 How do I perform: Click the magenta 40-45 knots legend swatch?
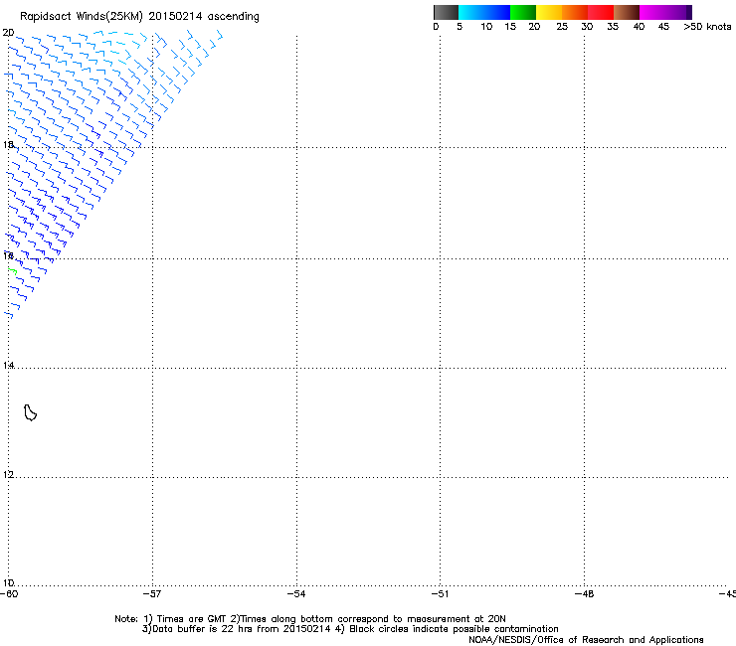pos(652,12)
